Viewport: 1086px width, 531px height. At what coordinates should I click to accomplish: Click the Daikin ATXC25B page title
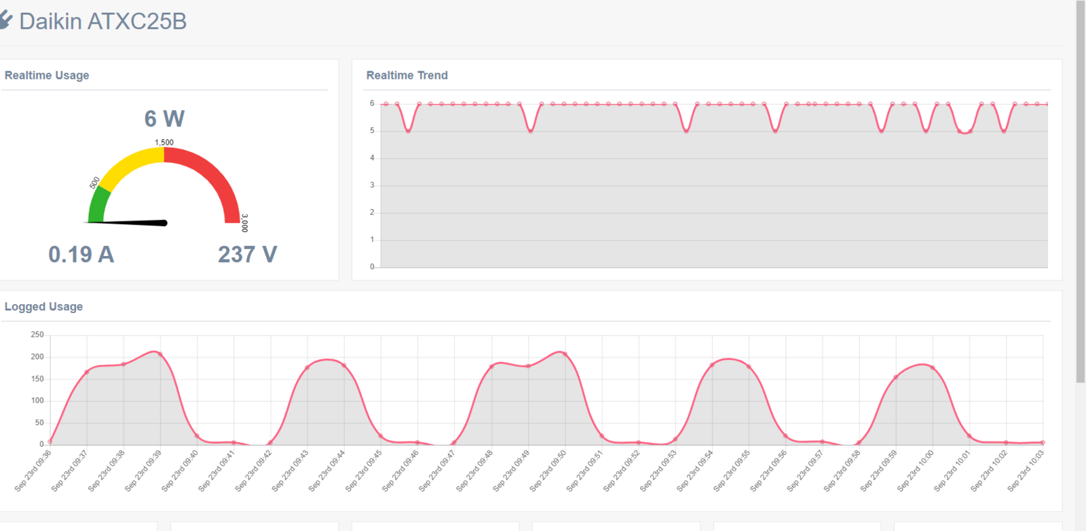pyautogui.click(x=102, y=22)
